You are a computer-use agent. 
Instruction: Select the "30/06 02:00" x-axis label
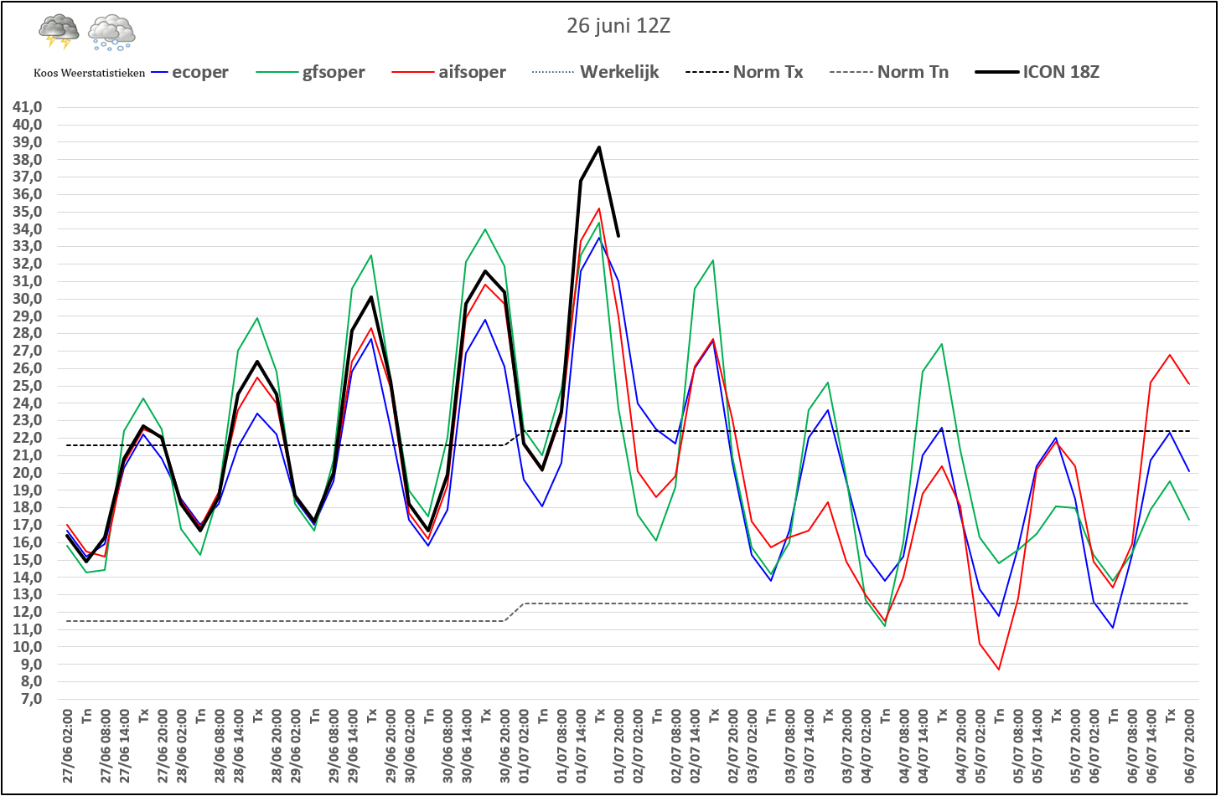click(x=410, y=747)
